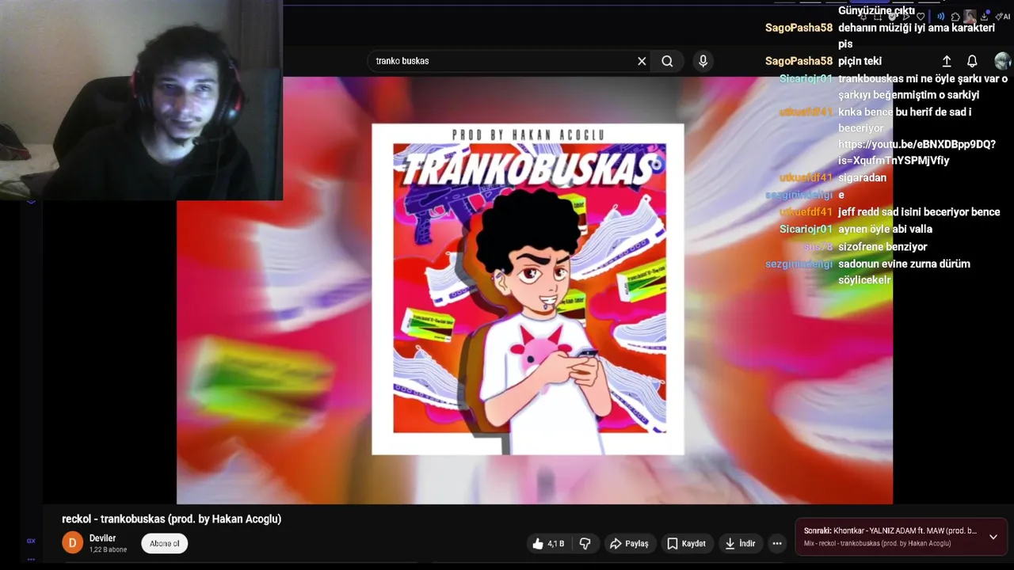Open the youtu.be link in chat
The height and width of the screenshot is (570, 1014).
917,152
